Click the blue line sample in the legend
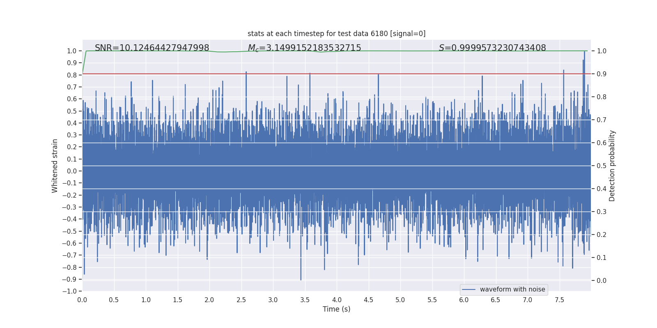The image size is (657, 328). (469, 289)
